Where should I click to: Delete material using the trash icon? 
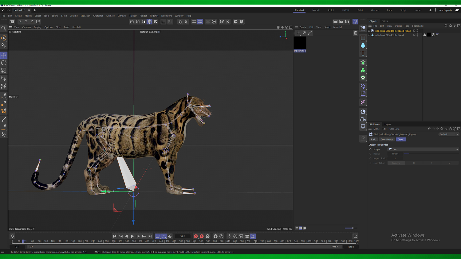356,33
